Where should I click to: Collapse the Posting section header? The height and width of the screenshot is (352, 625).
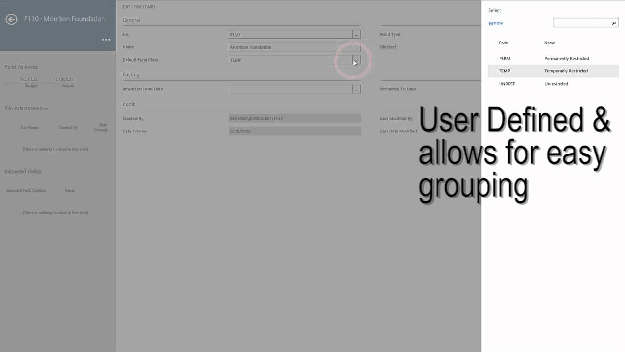(131, 75)
